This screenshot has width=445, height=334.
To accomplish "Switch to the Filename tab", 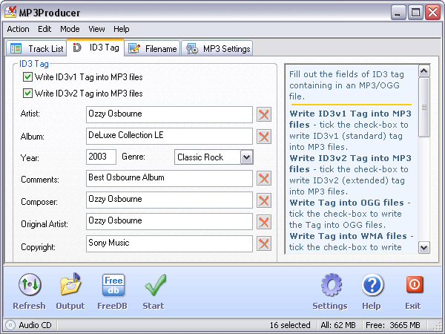I will pos(152,48).
